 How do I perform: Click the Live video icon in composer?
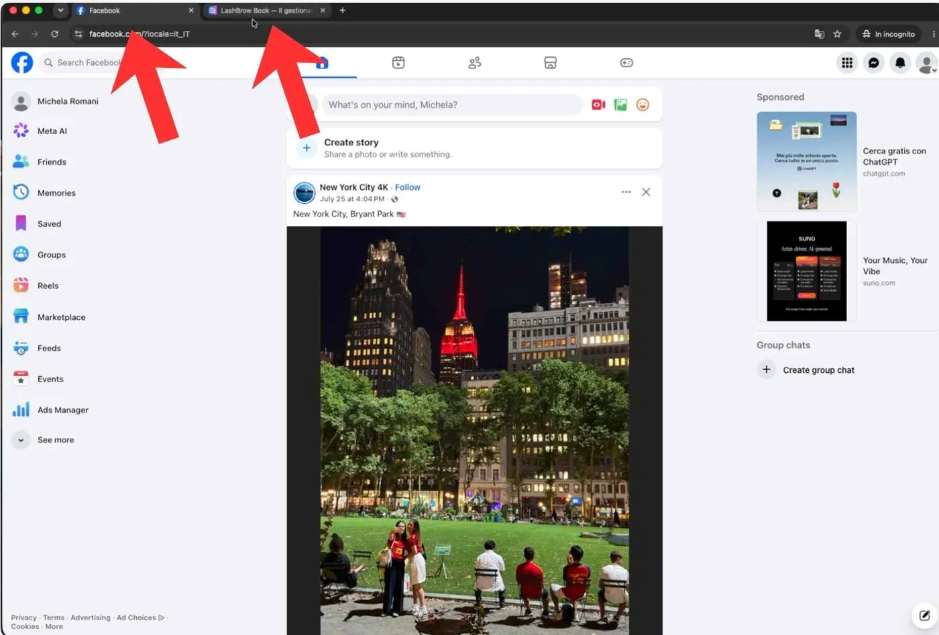tap(598, 105)
